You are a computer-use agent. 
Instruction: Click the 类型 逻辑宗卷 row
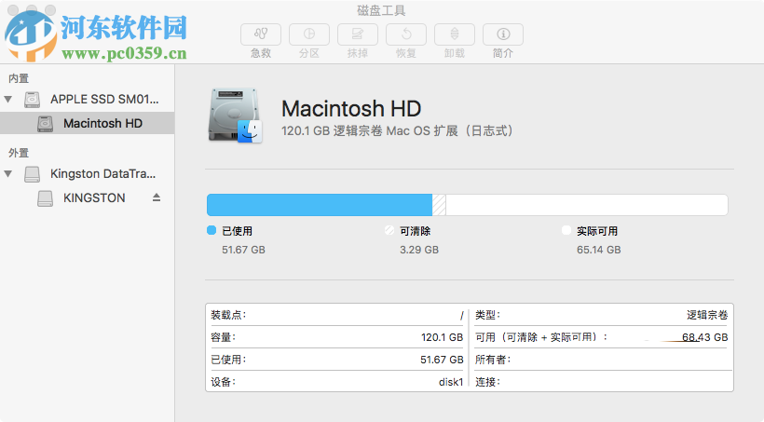point(601,315)
